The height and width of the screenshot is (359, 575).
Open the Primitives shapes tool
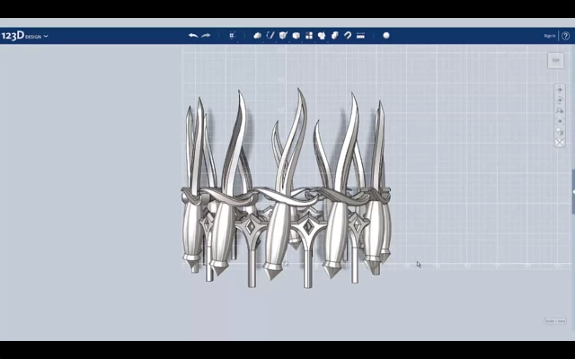[x=258, y=36]
